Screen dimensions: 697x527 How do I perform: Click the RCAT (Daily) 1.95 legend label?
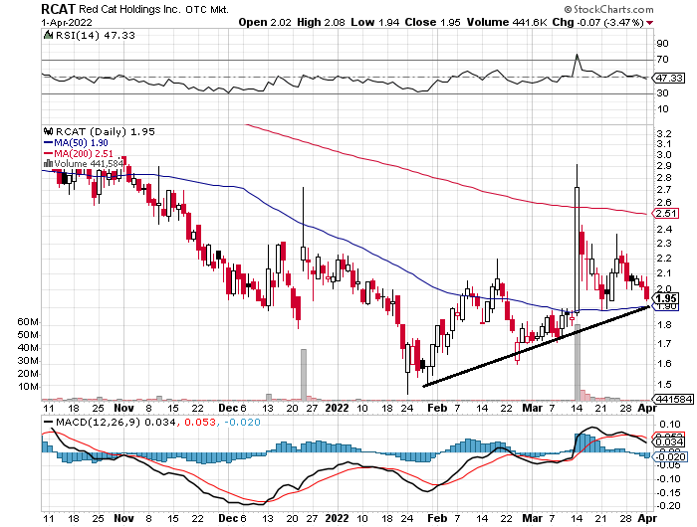click(105, 131)
